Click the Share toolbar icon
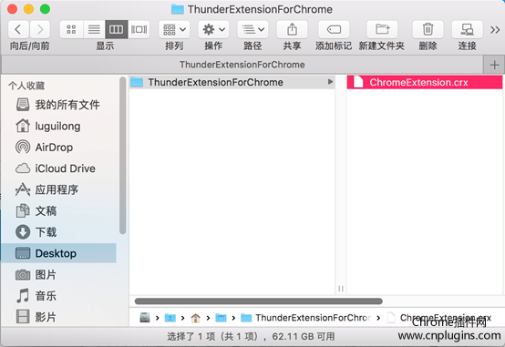This screenshot has width=505, height=347. coord(292,30)
